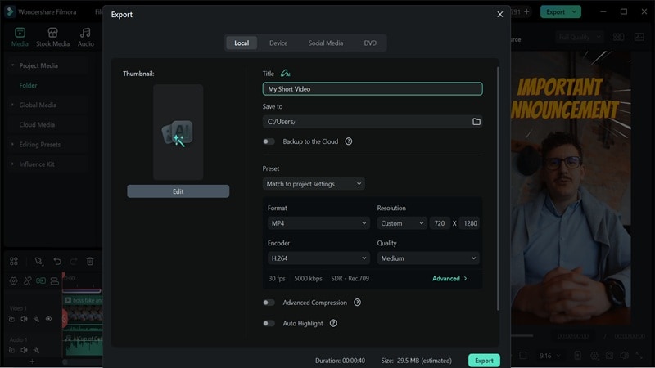The width and height of the screenshot is (655, 368).
Task: Click the video clip on Video 1 track
Action: [83, 313]
